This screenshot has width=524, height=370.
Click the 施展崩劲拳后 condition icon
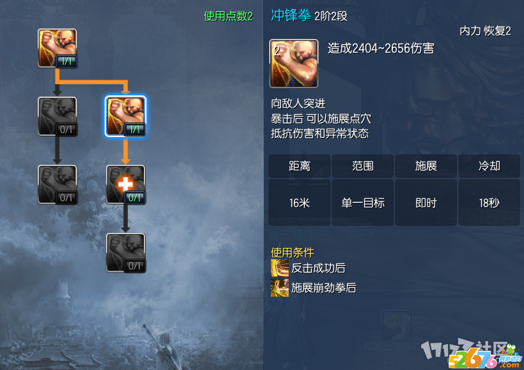click(280, 288)
